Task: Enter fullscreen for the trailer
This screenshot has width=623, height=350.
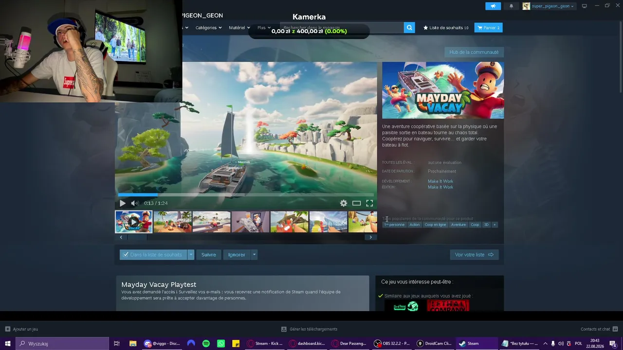Action: 369,203
